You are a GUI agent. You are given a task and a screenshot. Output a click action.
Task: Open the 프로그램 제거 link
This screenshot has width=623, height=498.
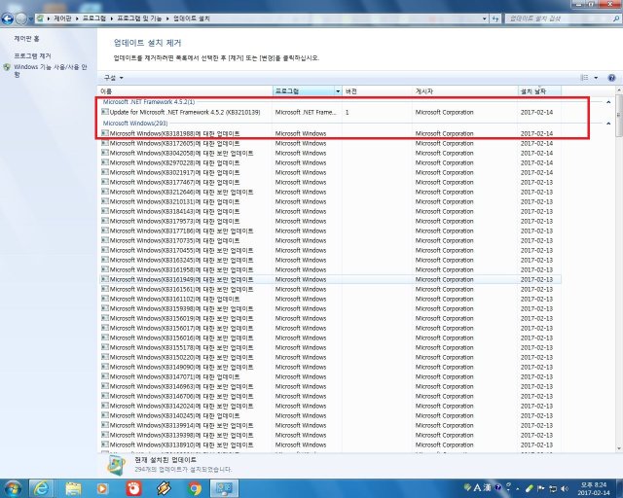coord(32,56)
